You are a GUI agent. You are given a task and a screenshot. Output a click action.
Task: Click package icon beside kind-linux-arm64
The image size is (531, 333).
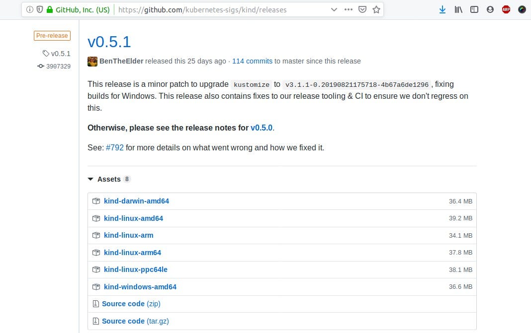click(96, 253)
